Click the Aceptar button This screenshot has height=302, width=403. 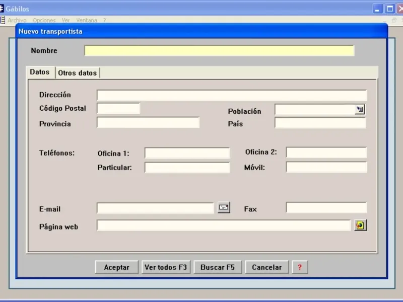click(x=116, y=267)
